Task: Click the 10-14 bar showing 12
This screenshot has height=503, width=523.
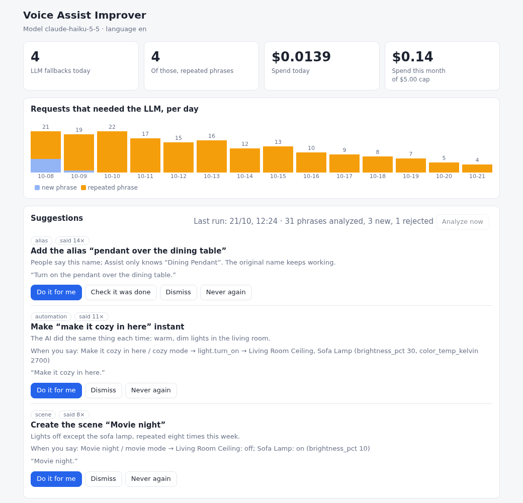Action: pyautogui.click(x=245, y=160)
